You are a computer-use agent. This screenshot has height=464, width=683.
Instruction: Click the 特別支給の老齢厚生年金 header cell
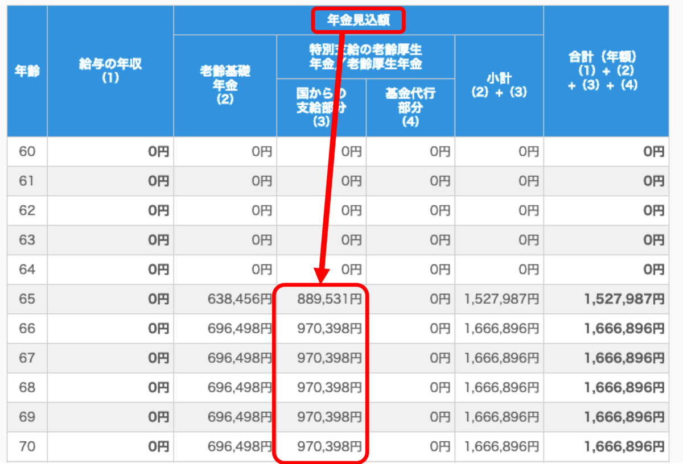click(365, 57)
